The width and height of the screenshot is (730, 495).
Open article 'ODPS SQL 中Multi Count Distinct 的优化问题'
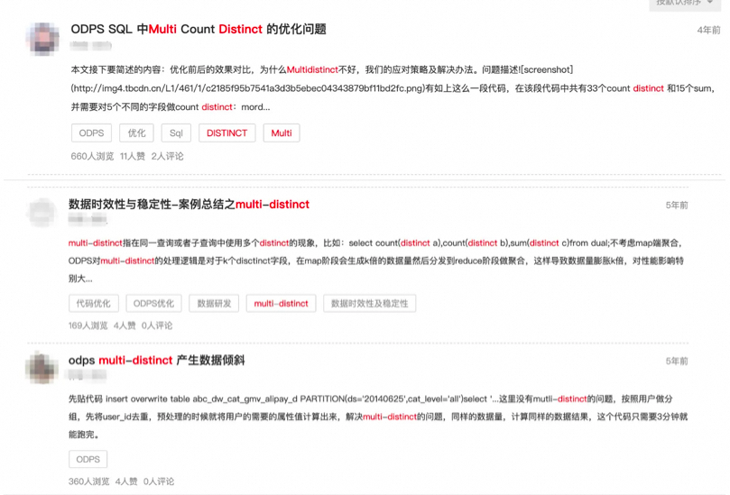pyautogui.click(x=199, y=30)
